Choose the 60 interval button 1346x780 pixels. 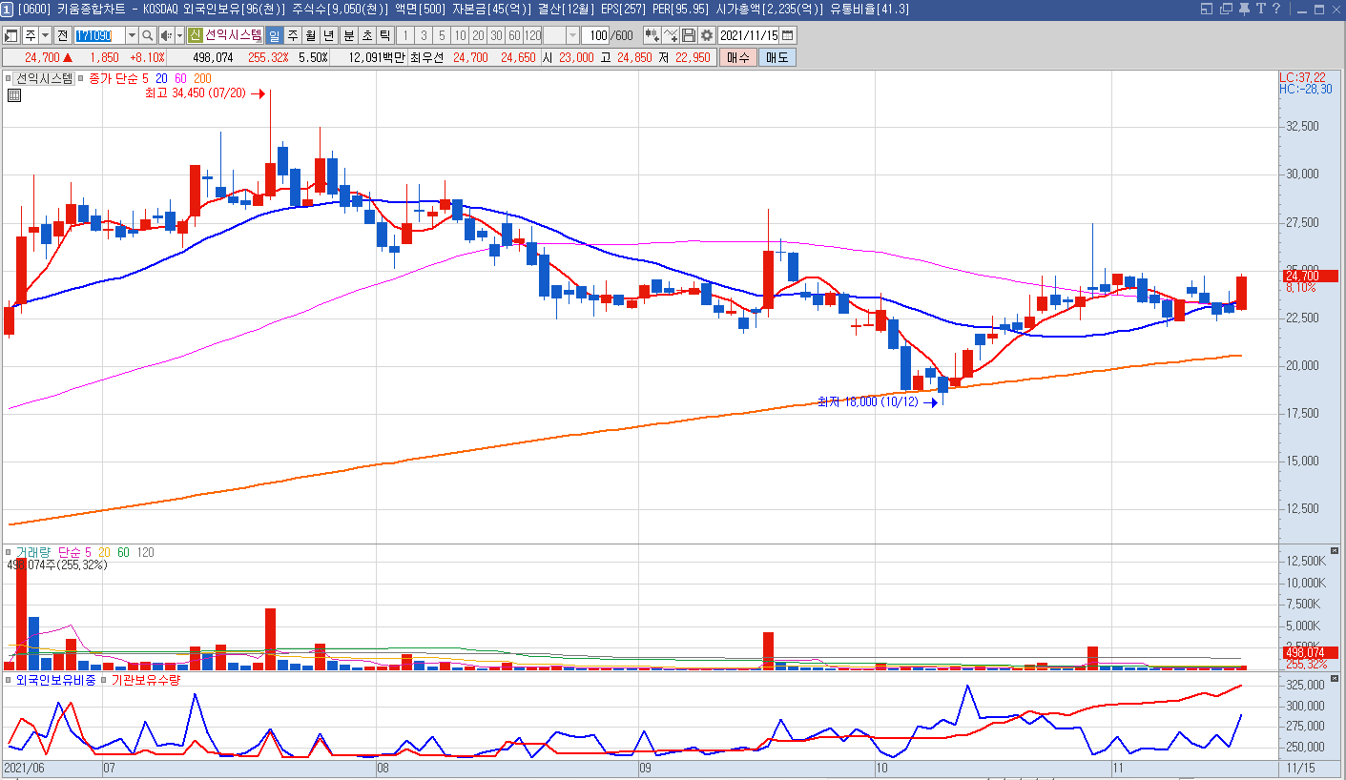click(x=514, y=35)
